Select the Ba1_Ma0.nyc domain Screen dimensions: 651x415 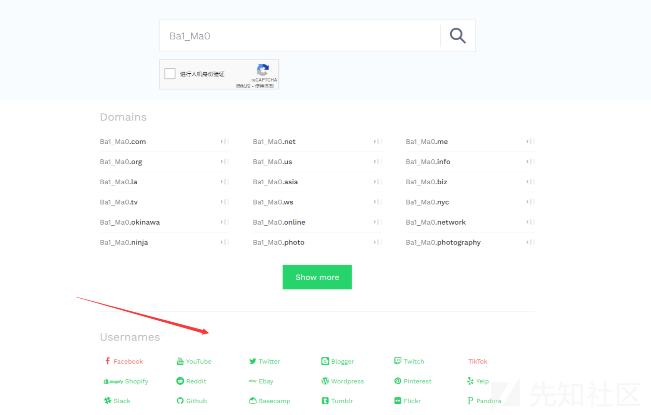point(427,202)
